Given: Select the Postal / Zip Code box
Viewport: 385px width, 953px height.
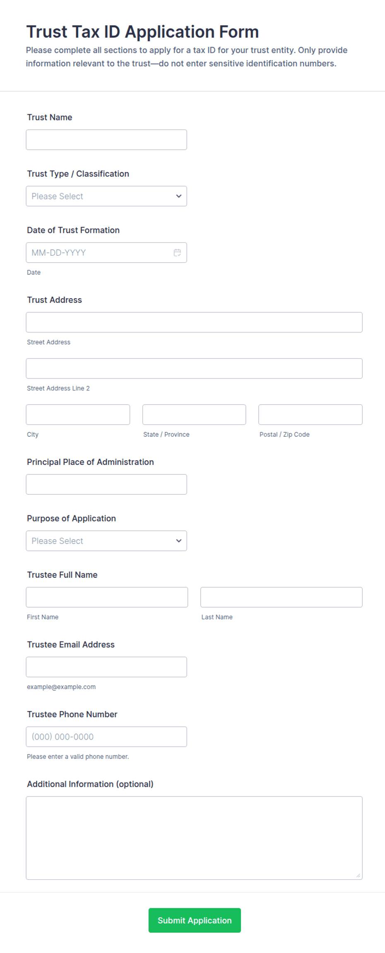Looking at the screenshot, I should 310,414.
